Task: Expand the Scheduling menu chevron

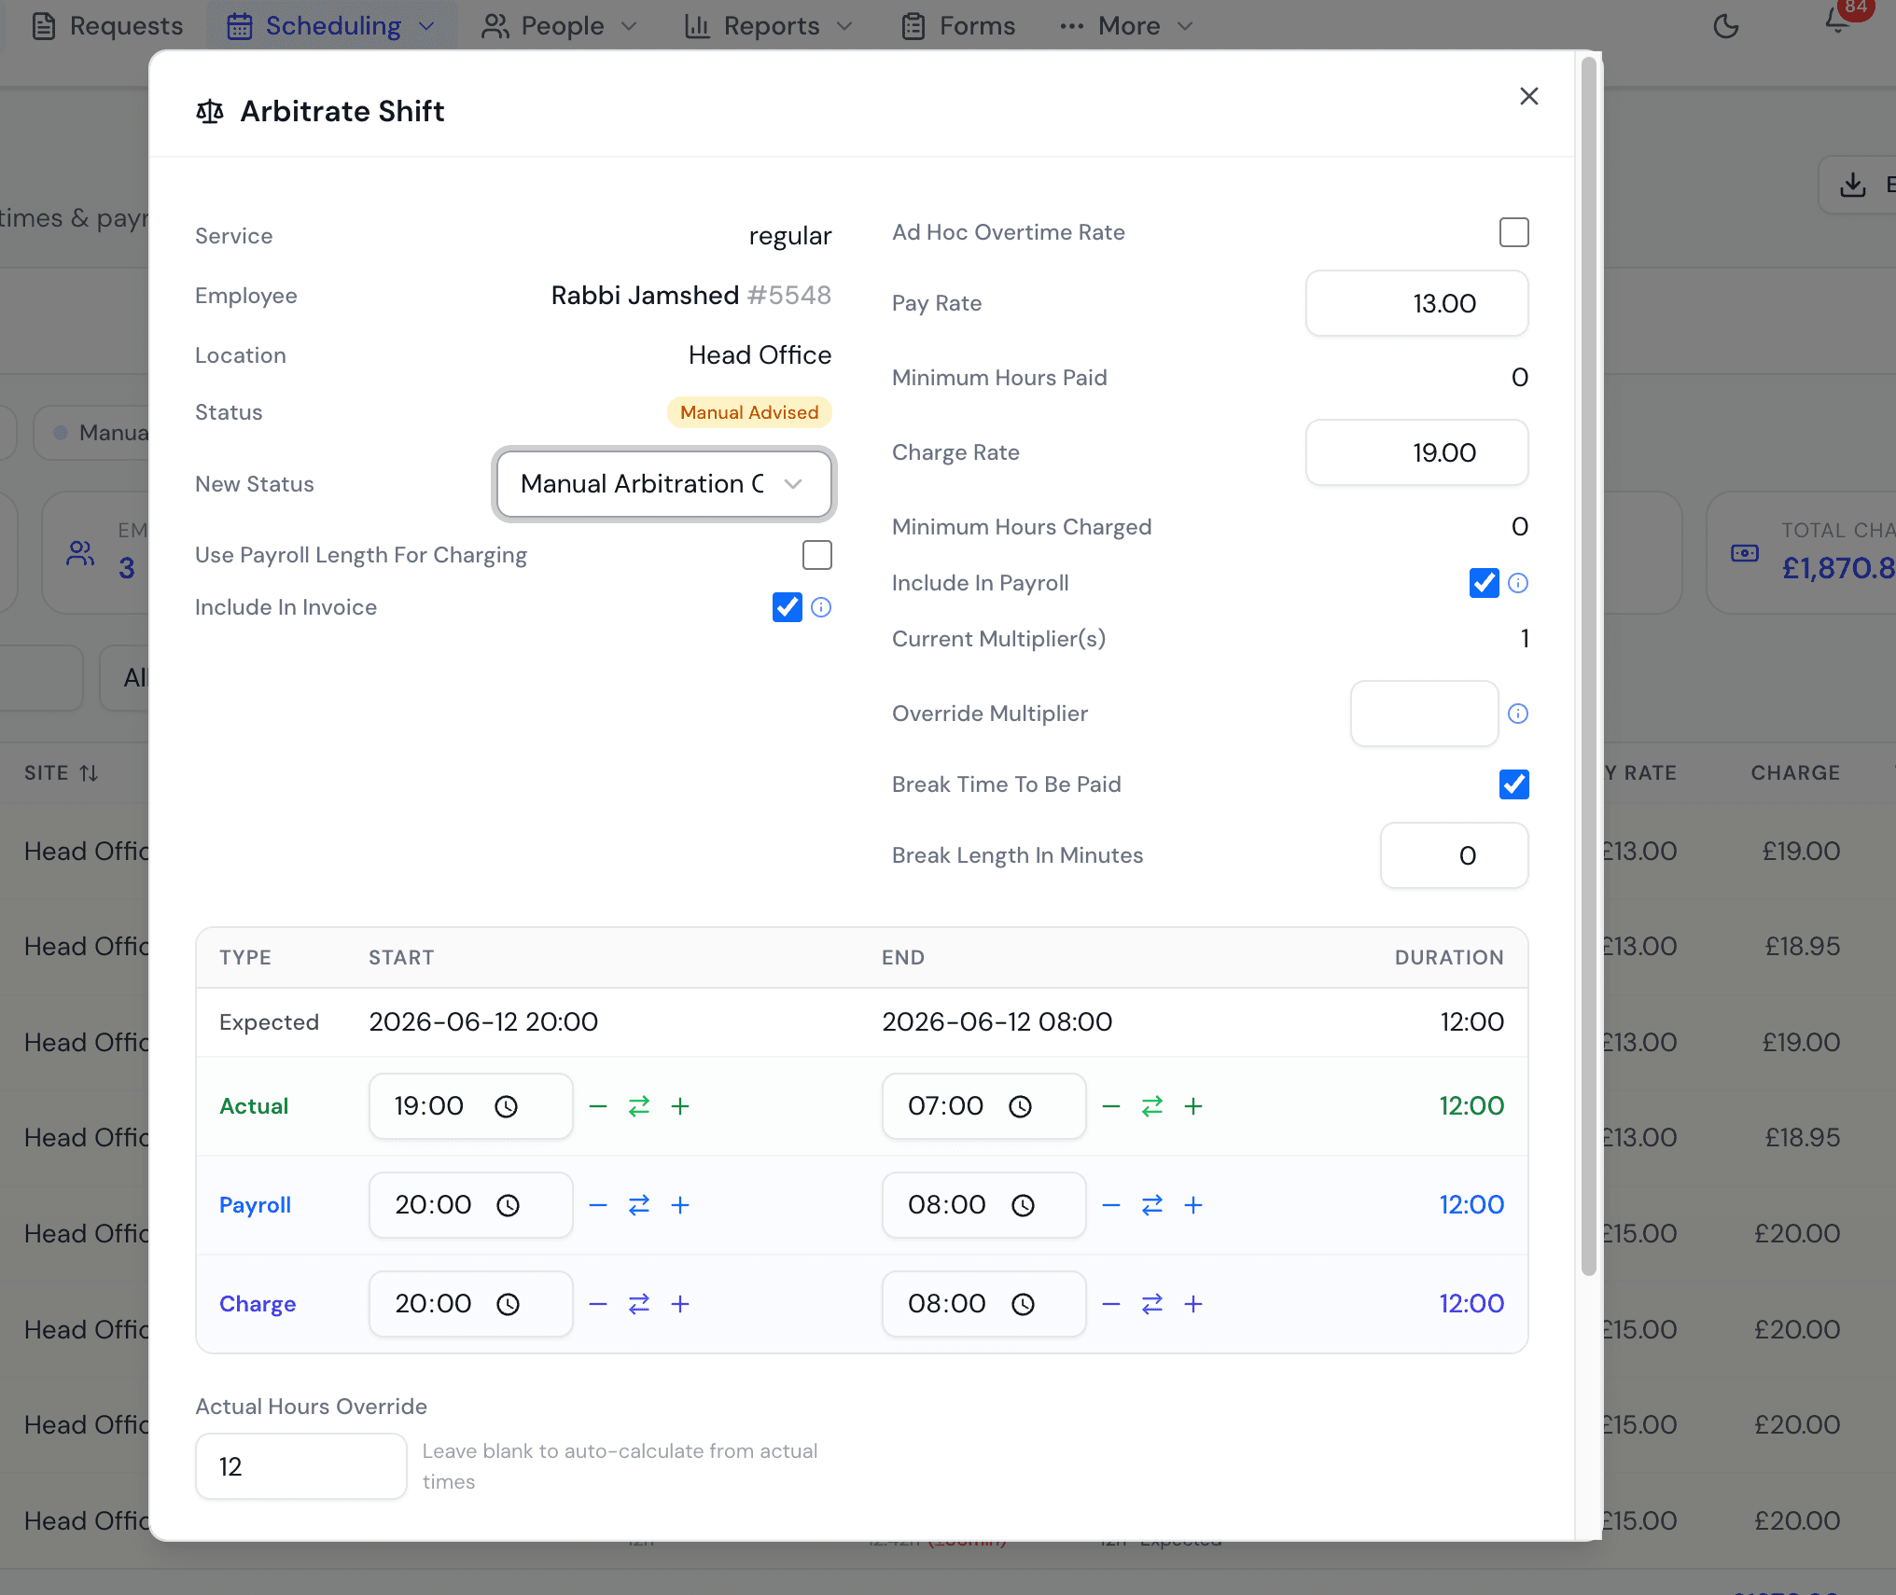Action: [427, 26]
